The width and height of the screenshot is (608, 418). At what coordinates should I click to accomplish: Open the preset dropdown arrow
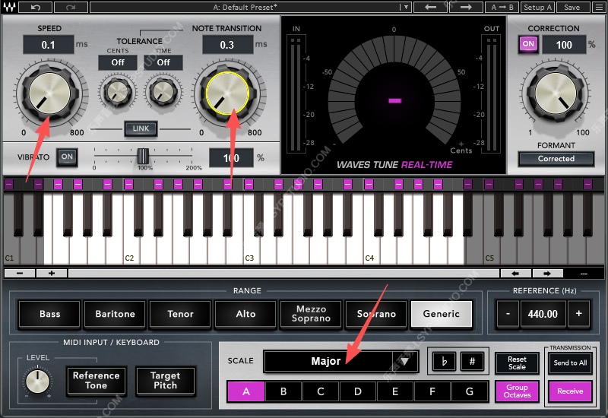pyautogui.click(x=406, y=7)
